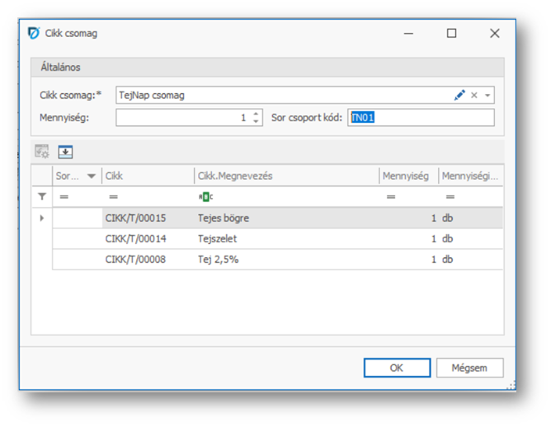Open the Sor column sort dropdown arrow
The image size is (551, 427).
[x=91, y=176]
